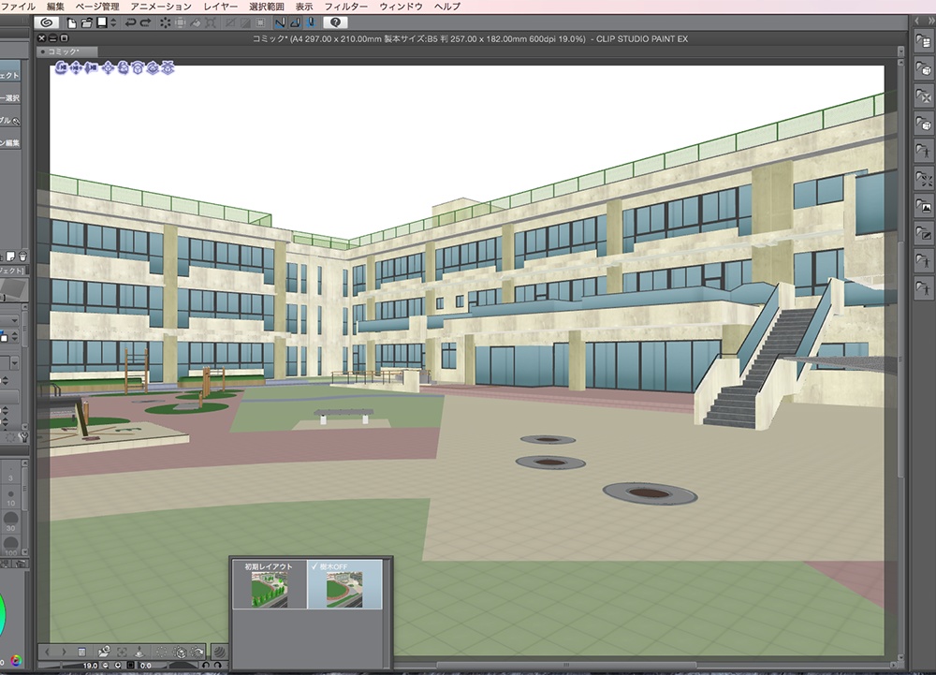Viewport: 936px width, 675px height.
Task: Select the camera rotation tool above the 3D canvas
Action: click(61, 68)
